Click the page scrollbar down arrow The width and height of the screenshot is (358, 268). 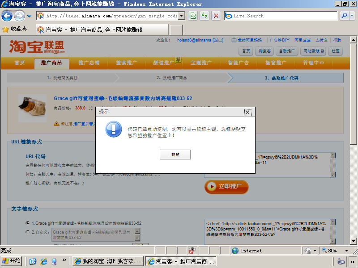click(x=354, y=241)
